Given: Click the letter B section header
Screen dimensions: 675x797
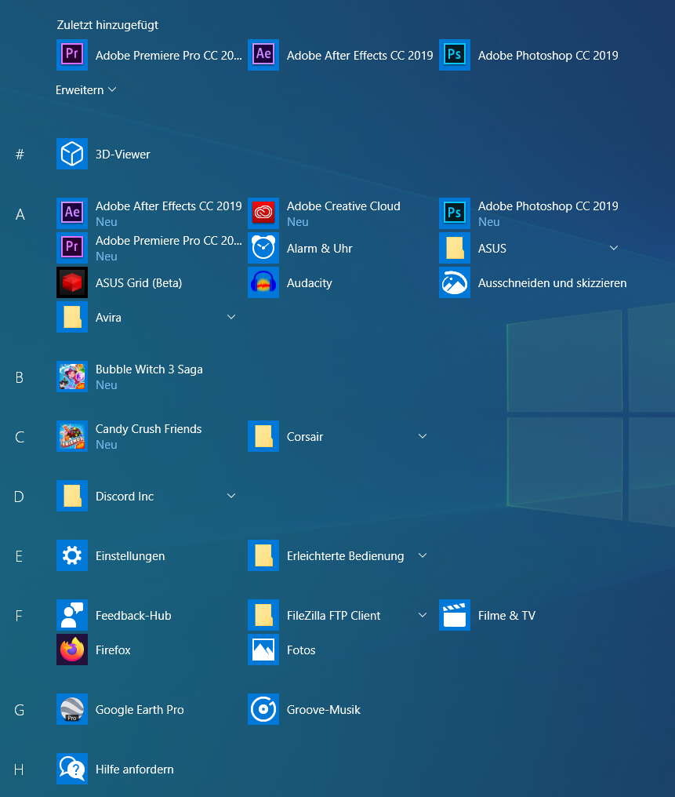Looking at the screenshot, I should [x=20, y=377].
